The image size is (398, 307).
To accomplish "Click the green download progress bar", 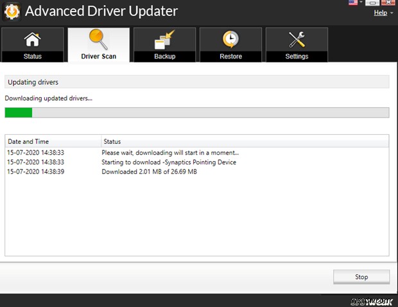I will tap(197, 112).
